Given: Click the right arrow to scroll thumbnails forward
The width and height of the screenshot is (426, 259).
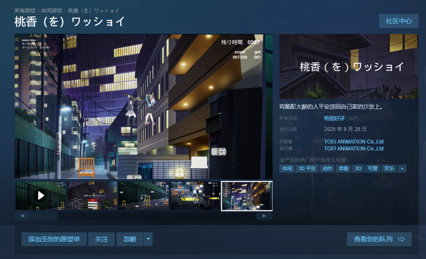Looking at the screenshot, I should click(x=264, y=216).
